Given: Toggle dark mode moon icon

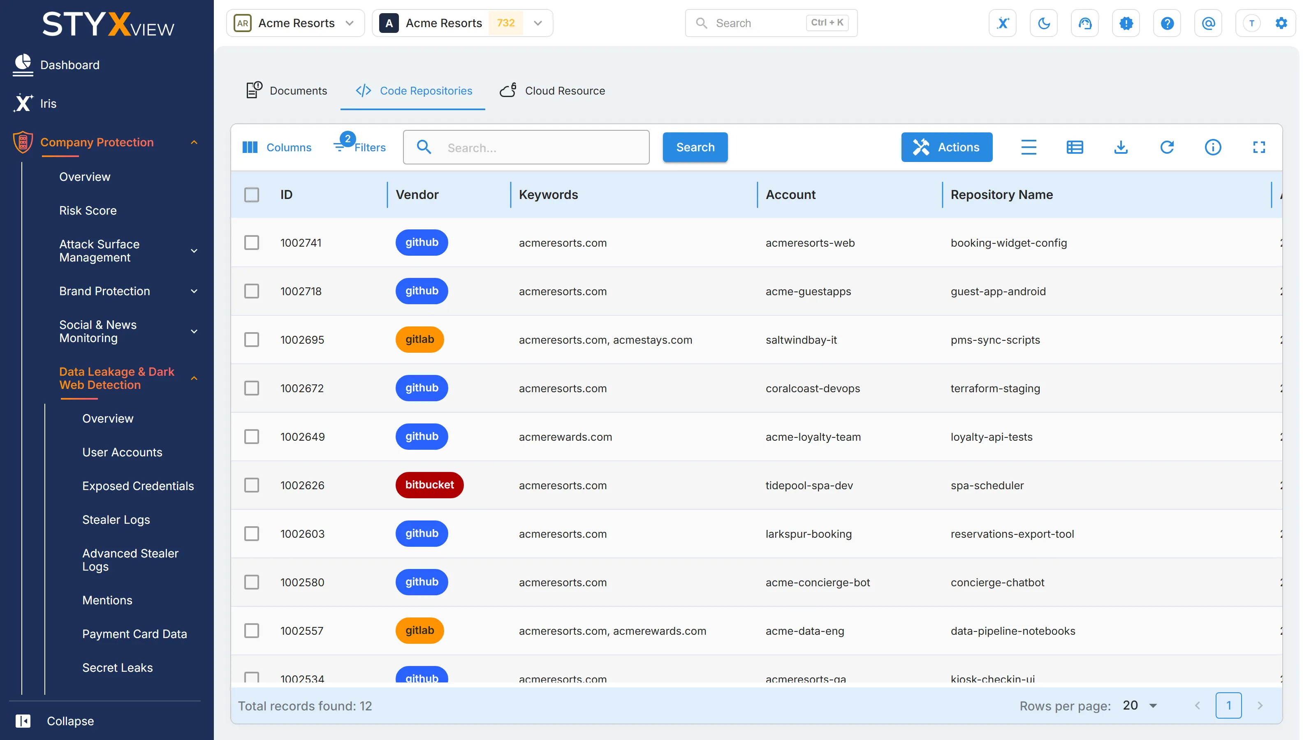Looking at the screenshot, I should pyautogui.click(x=1044, y=23).
